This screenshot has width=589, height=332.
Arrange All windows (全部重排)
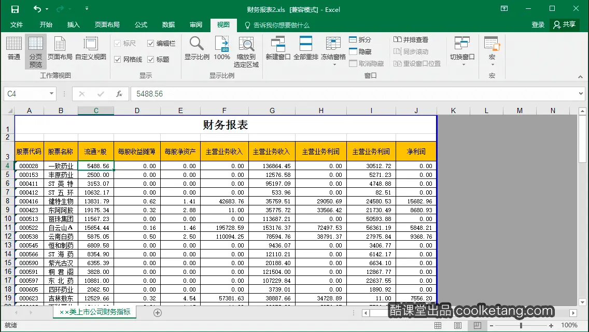(306, 48)
